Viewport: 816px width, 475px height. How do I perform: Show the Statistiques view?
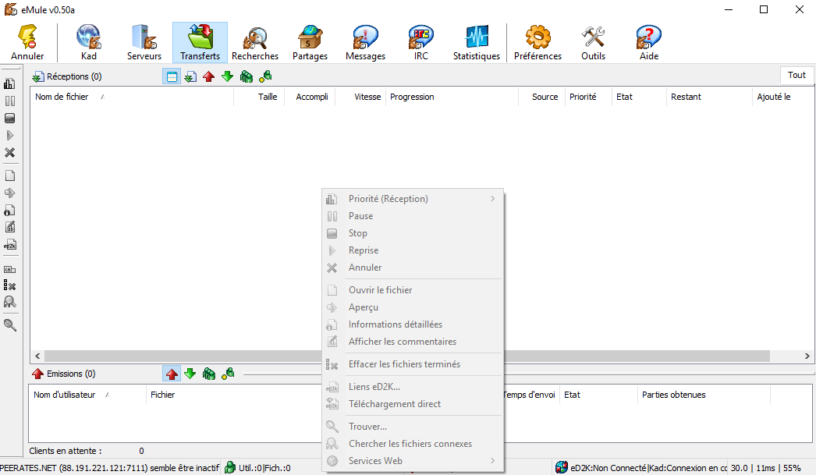(476, 43)
